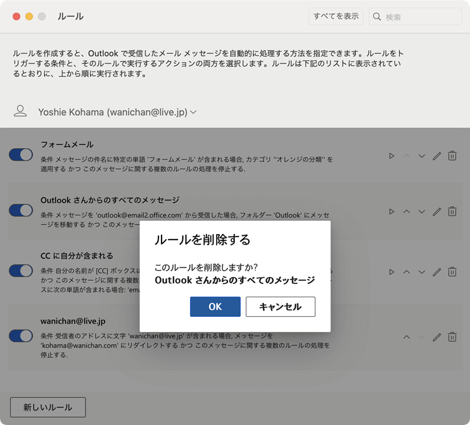Move the wanichan@live.jp rule up
The image size is (470, 425).
click(x=407, y=337)
